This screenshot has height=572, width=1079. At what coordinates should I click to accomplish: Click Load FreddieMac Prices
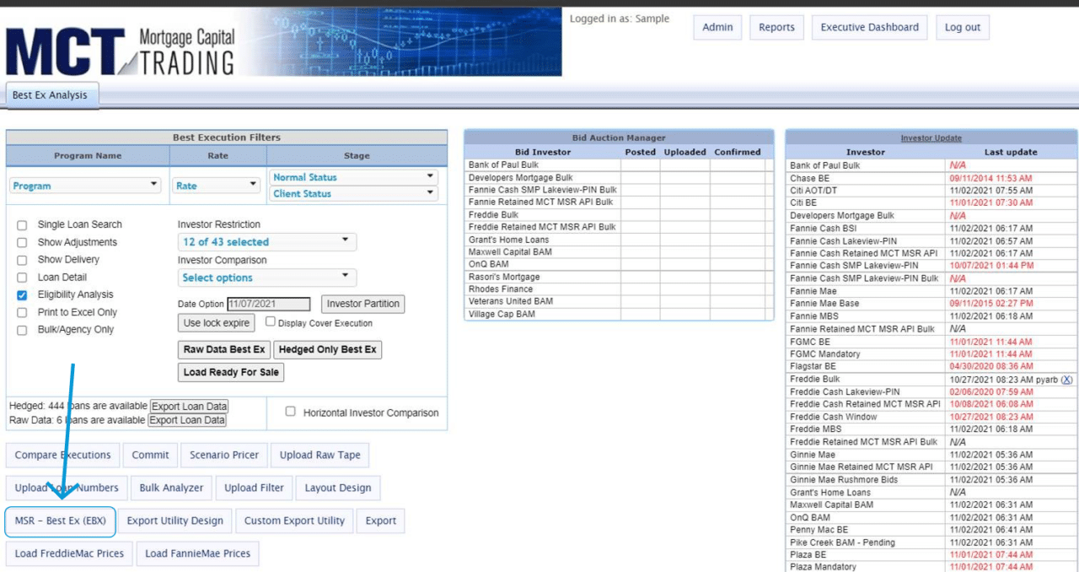click(x=68, y=553)
